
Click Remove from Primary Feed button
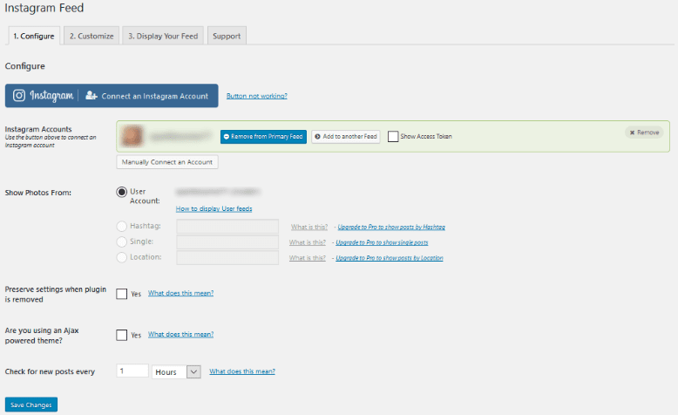click(263, 136)
